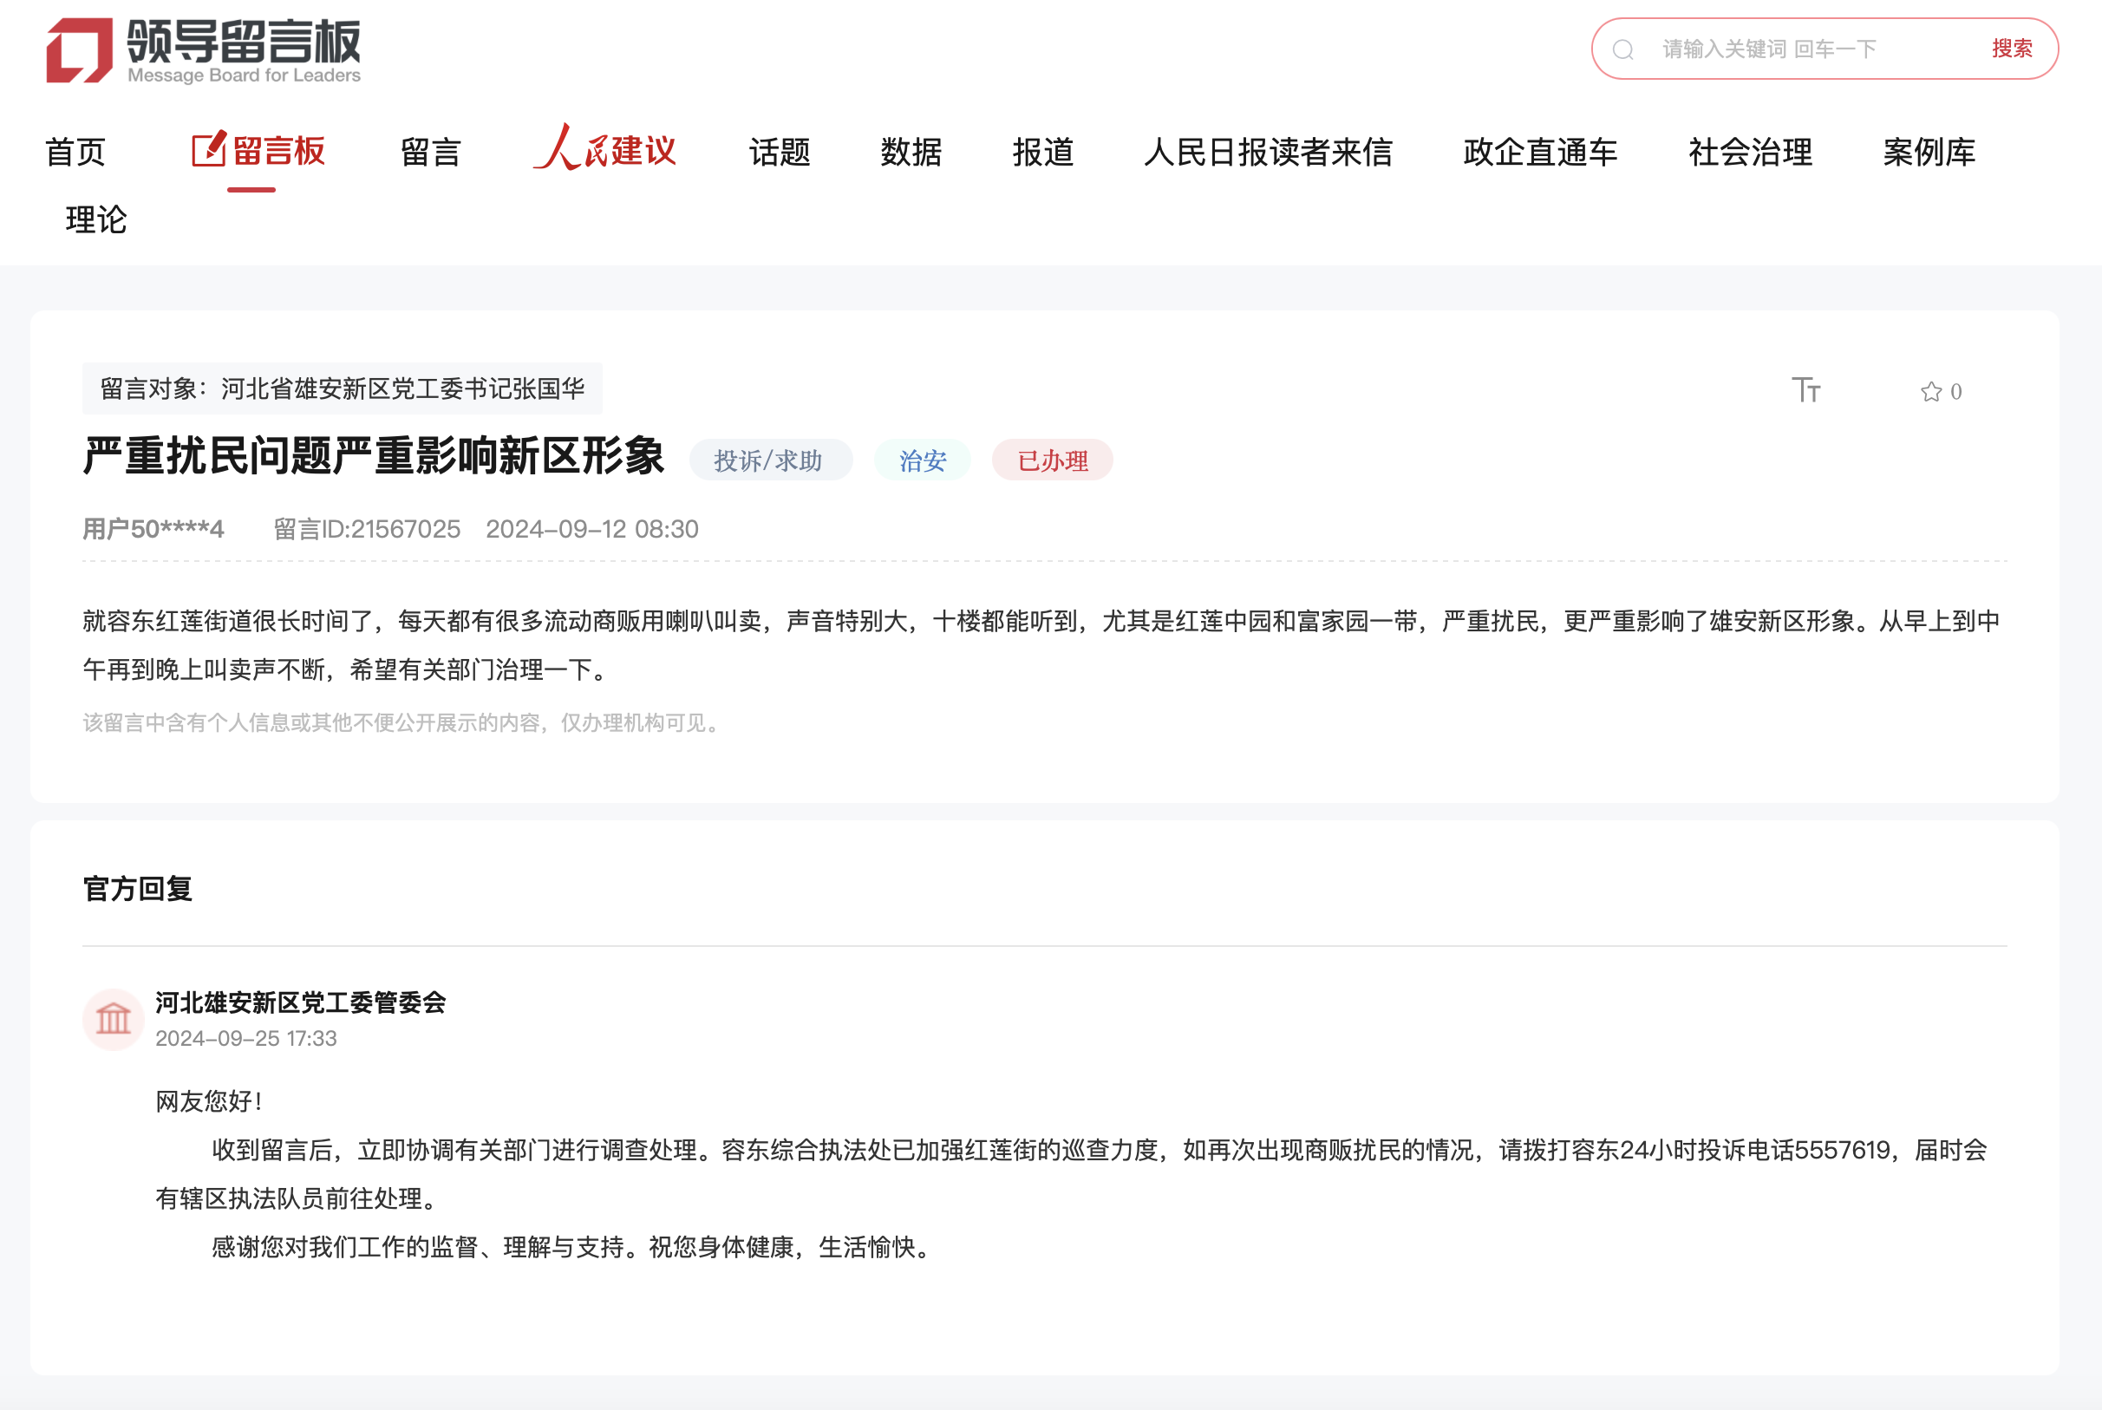Click the search magnifier icon
Image resolution: width=2102 pixels, height=1410 pixels.
pos(1623,49)
